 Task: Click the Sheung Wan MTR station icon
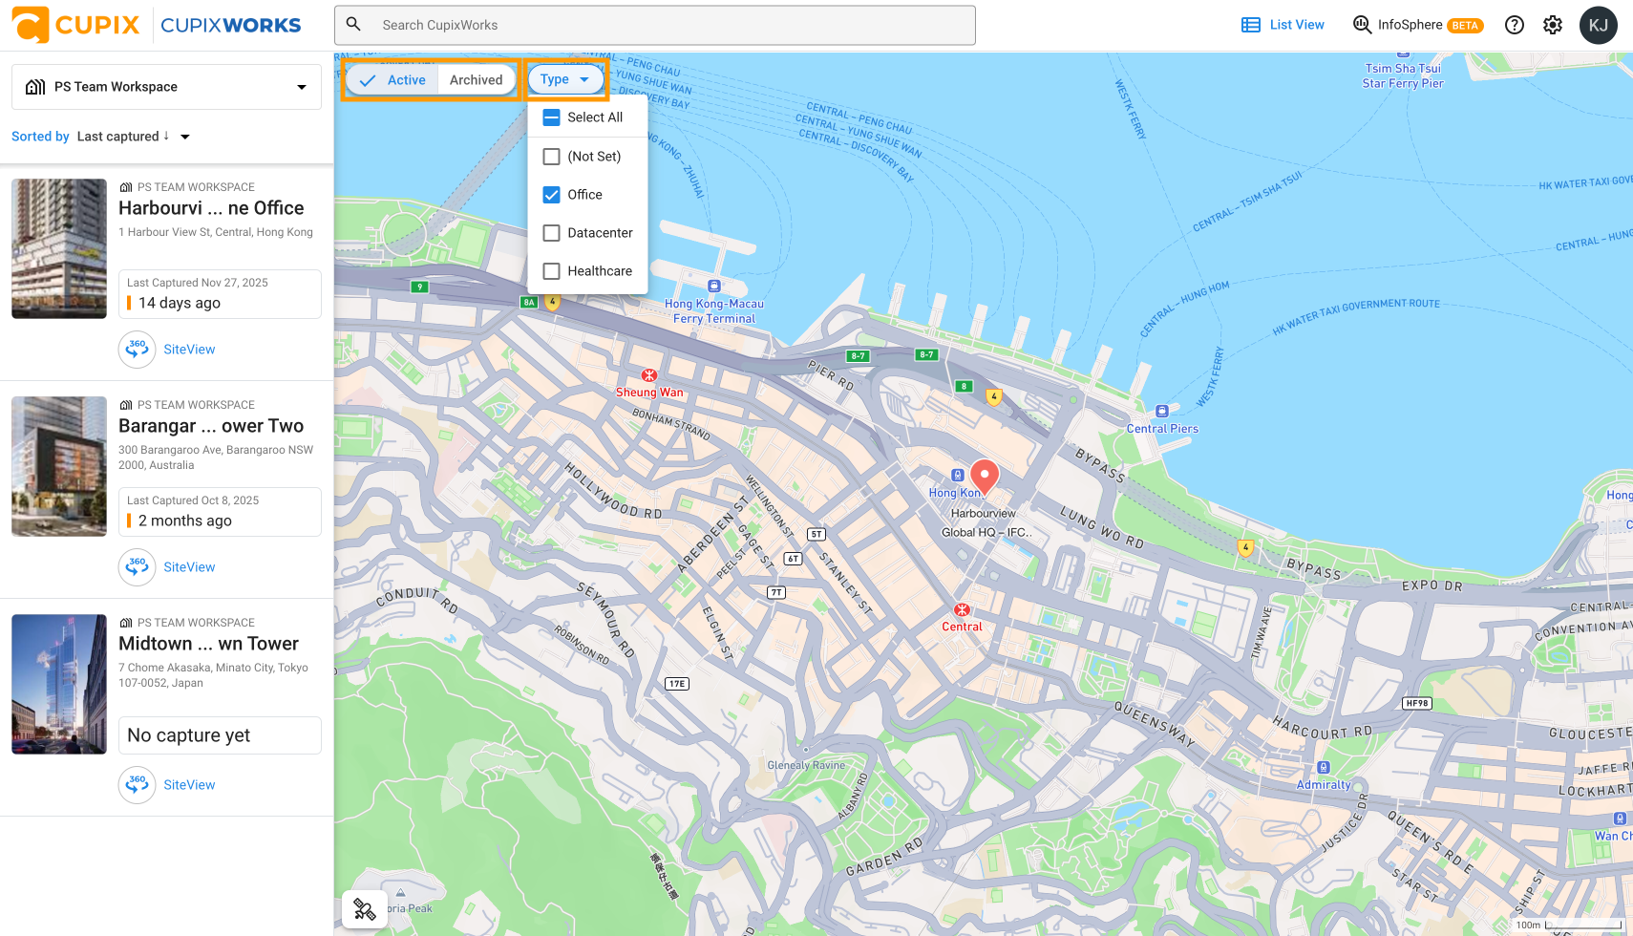tap(649, 375)
